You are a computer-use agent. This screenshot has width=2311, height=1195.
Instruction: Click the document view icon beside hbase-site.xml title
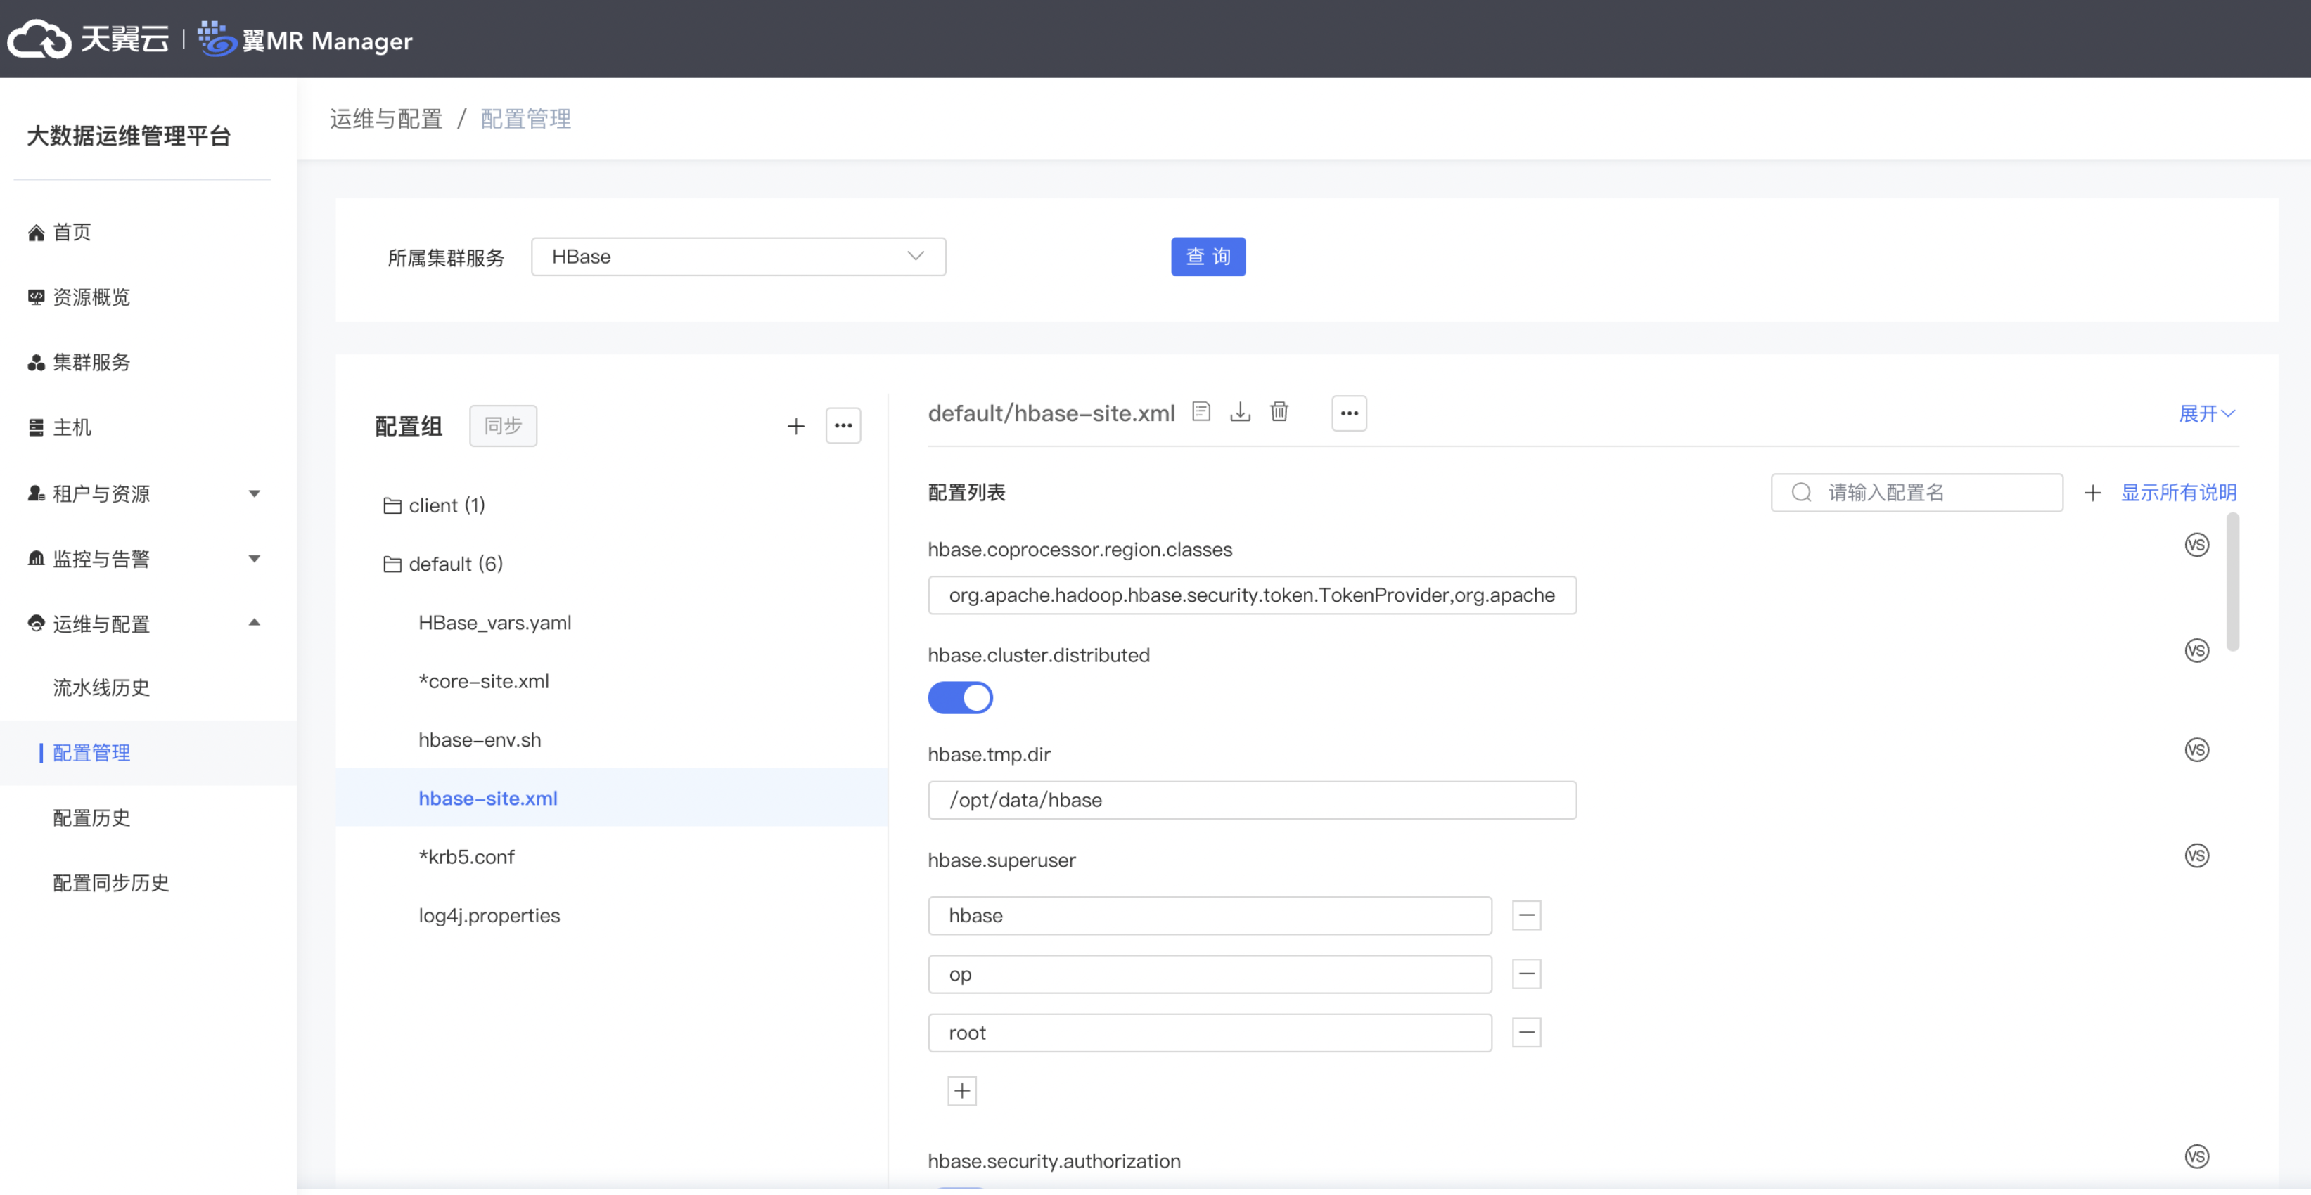pyautogui.click(x=1201, y=411)
